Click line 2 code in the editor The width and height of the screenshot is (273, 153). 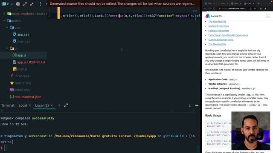tap(131, 16)
